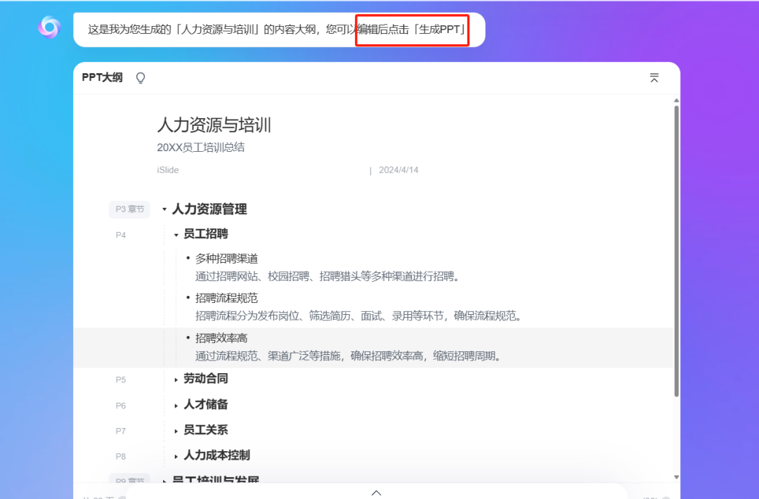Click the collapse-outline icon at panel top right
Viewport: 759px width, 499px height.
tap(654, 78)
